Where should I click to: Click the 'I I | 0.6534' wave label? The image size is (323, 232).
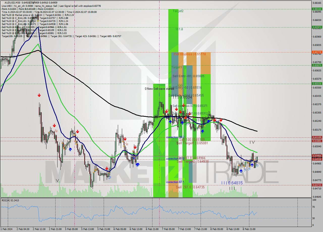[183, 97]
